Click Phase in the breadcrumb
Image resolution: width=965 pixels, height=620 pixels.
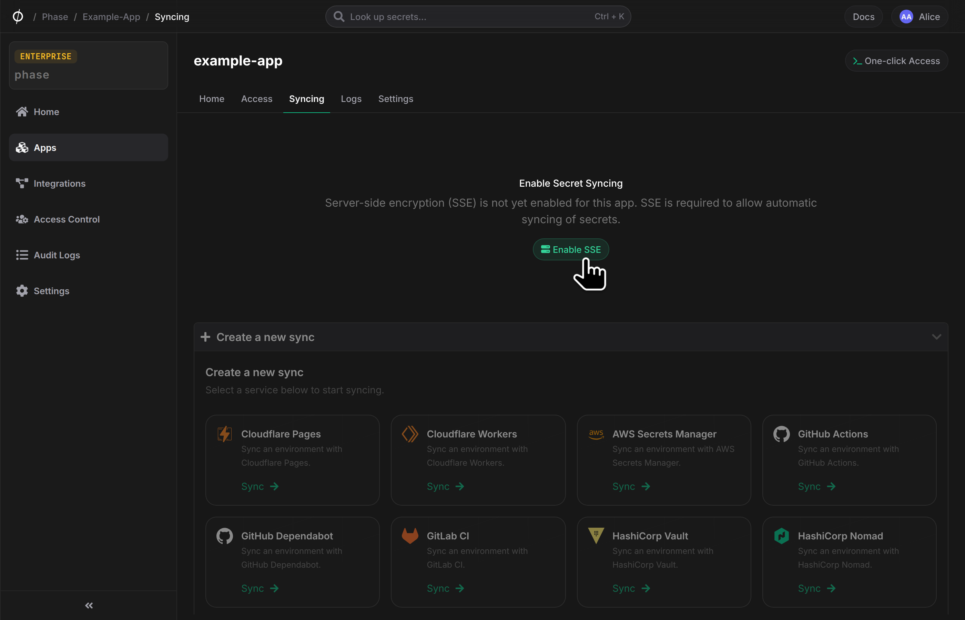click(55, 17)
